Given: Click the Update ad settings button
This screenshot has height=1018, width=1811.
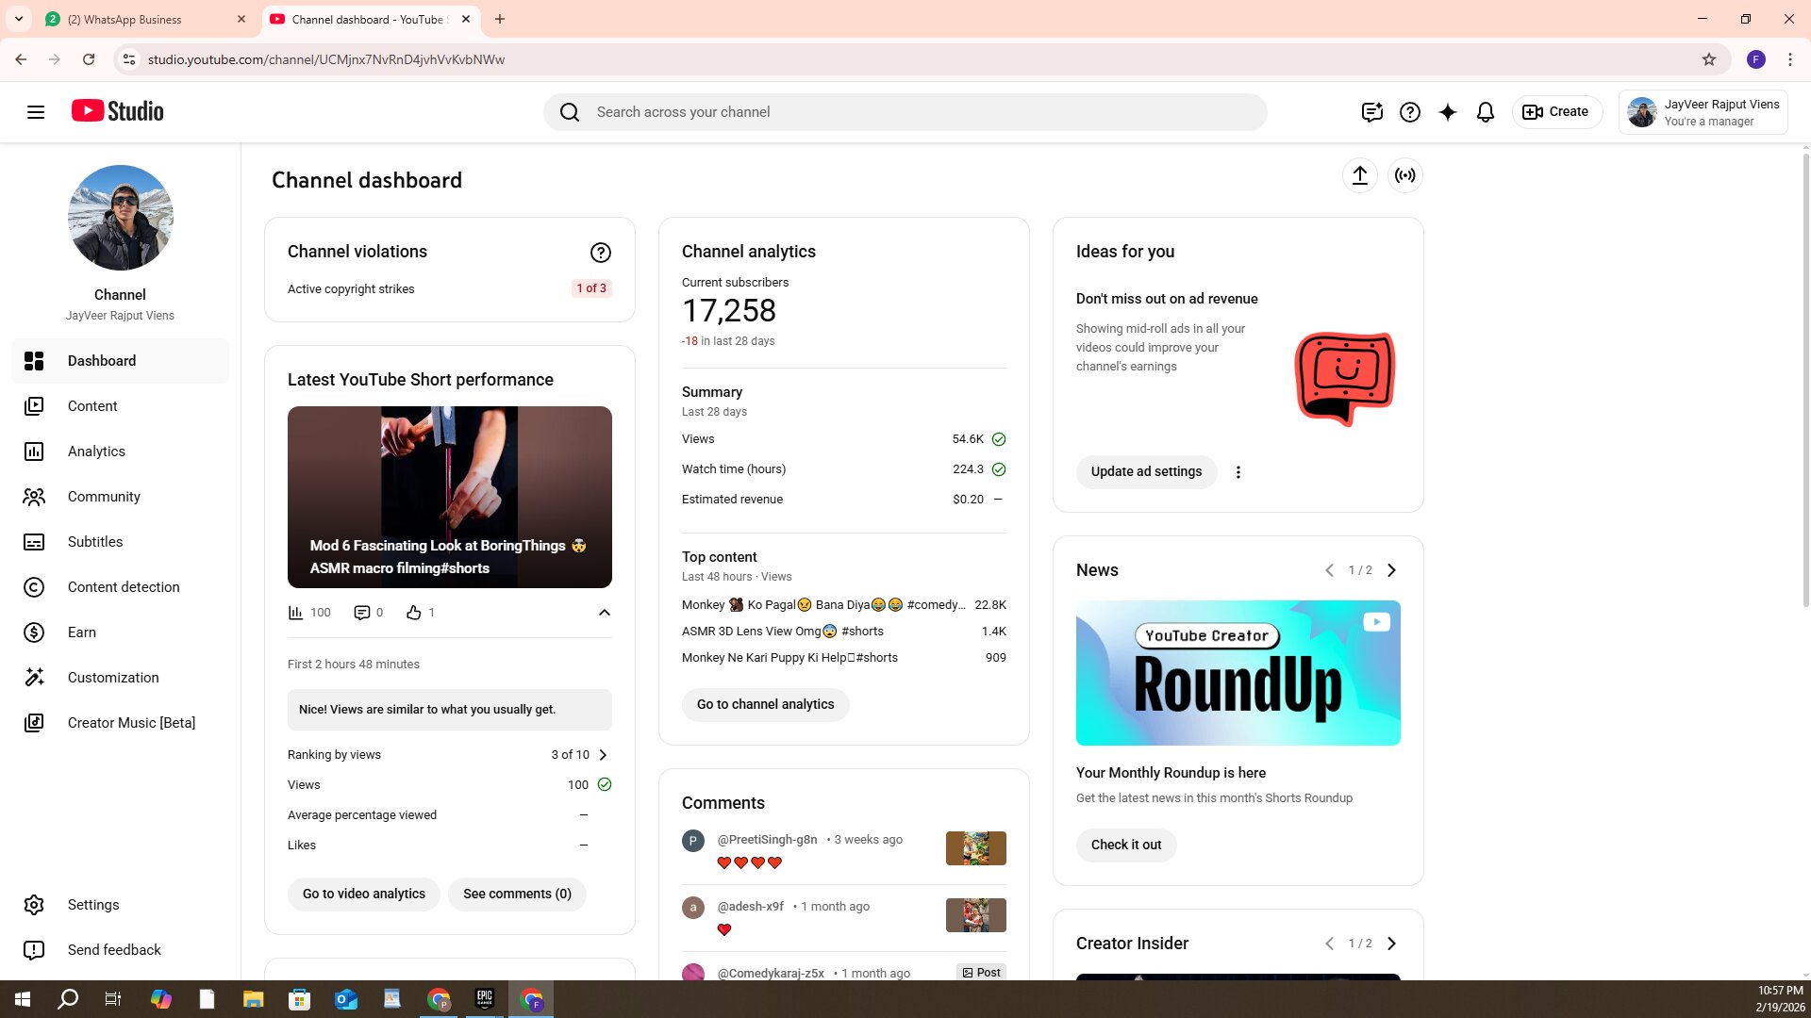Looking at the screenshot, I should tap(1146, 471).
